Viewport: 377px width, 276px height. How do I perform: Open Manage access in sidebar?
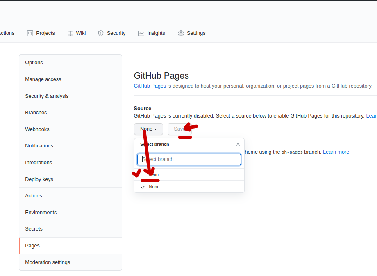(x=43, y=79)
